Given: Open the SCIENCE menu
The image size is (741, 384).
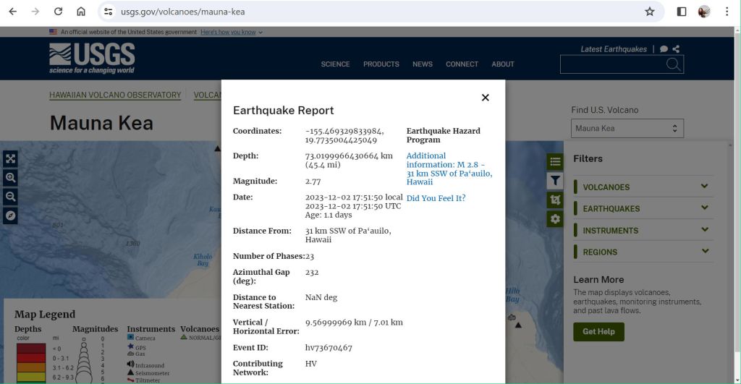Looking at the screenshot, I should click(x=335, y=64).
